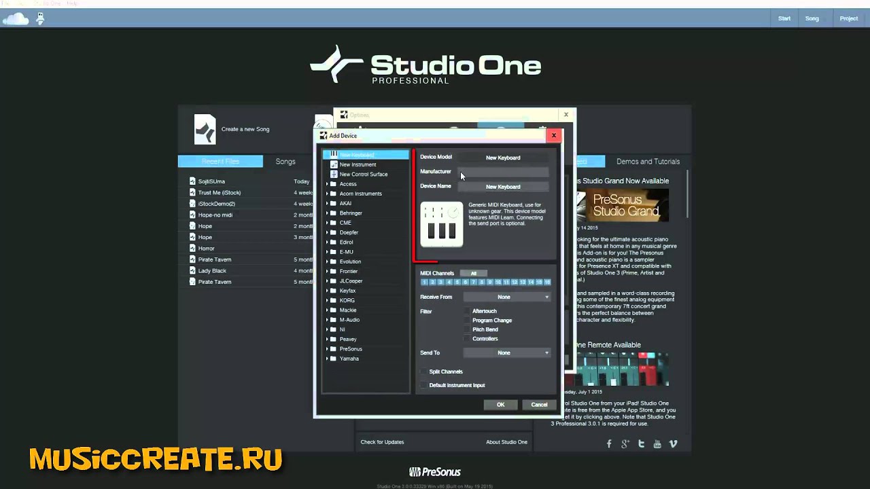Enable the Controllers filter checkbox
Image resolution: width=870 pixels, height=489 pixels.
pos(467,339)
